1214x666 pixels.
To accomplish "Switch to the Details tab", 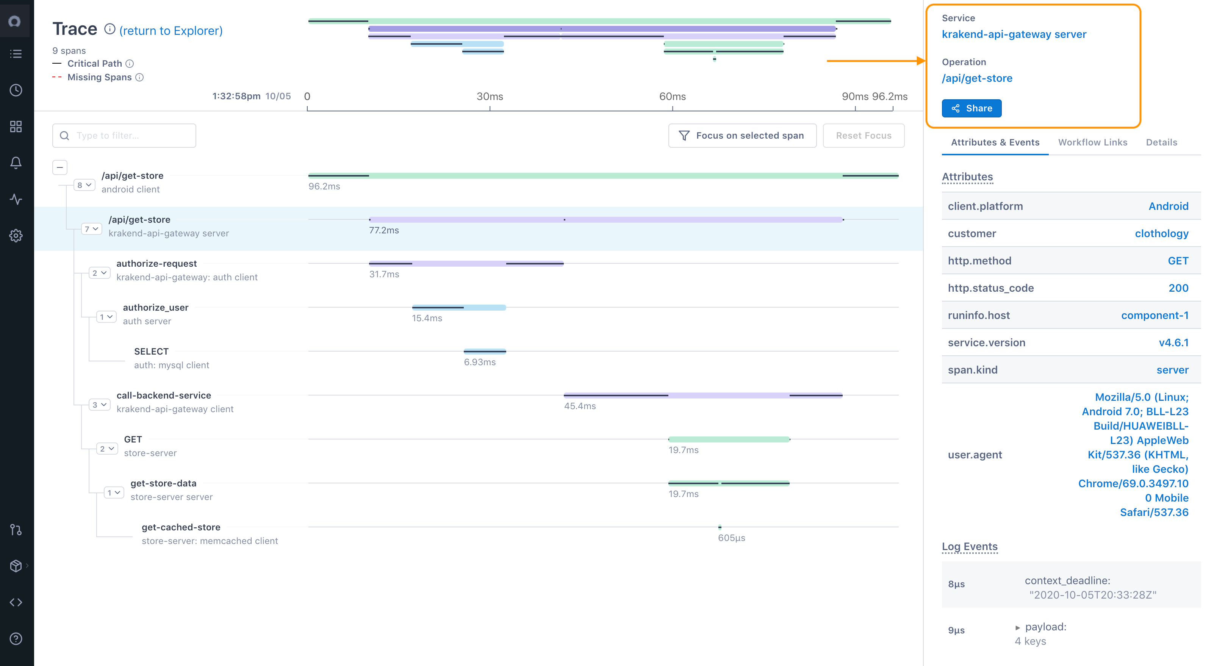I will tap(1161, 142).
